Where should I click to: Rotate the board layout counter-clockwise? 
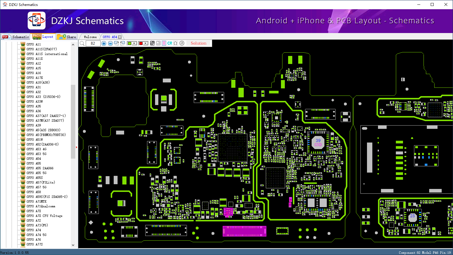(x=123, y=43)
